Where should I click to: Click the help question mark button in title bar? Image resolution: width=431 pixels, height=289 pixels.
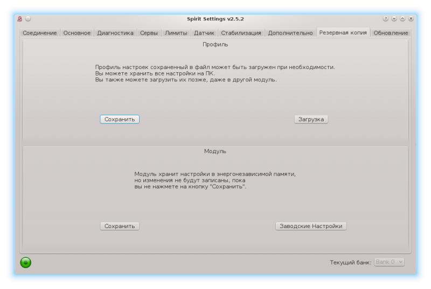[386, 18]
